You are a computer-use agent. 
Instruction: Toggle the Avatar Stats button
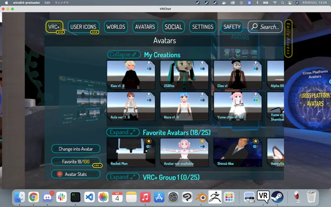tap(76, 174)
